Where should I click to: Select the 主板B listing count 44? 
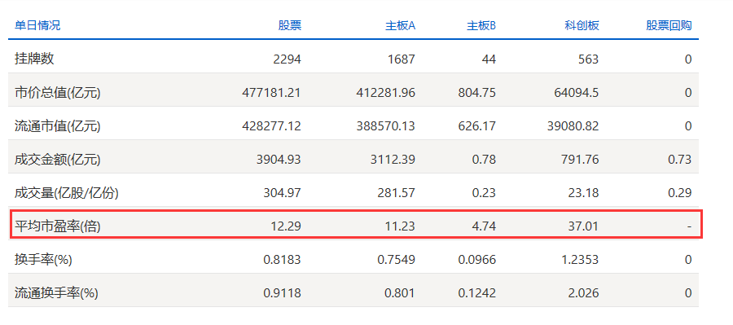tap(489, 59)
